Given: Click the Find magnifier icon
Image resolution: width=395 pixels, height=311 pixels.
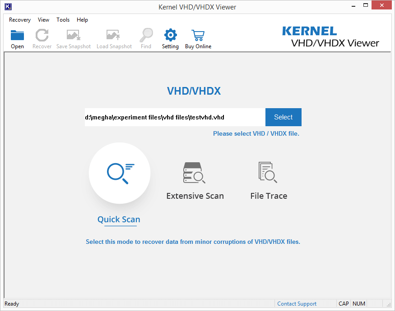Looking at the screenshot, I should 146,35.
